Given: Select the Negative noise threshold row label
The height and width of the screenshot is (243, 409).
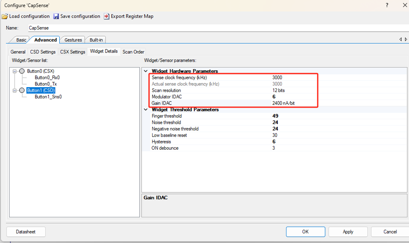Looking at the screenshot, I should (175, 129).
